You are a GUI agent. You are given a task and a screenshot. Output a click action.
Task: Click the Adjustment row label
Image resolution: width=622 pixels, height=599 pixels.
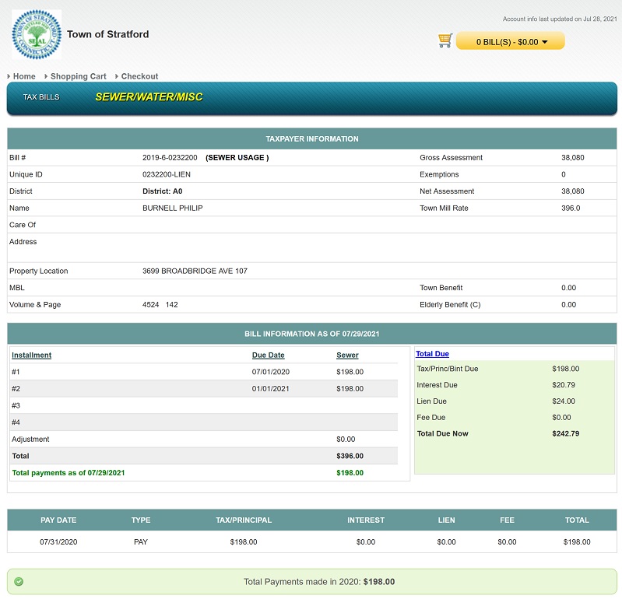(x=30, y=440)
